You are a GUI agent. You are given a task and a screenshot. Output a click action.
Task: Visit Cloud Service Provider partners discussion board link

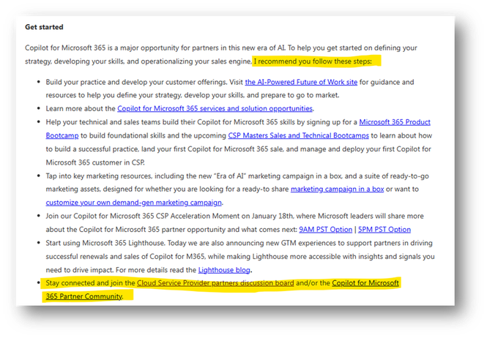(215, 283)
